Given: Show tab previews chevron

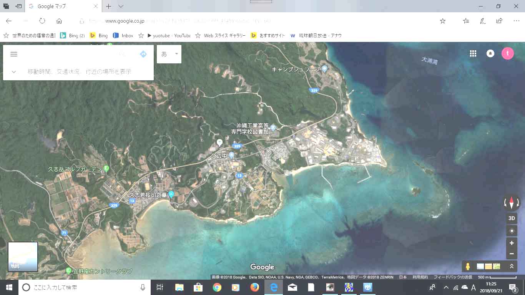Looking at the screenshot, I should click(x=121, y=7).
